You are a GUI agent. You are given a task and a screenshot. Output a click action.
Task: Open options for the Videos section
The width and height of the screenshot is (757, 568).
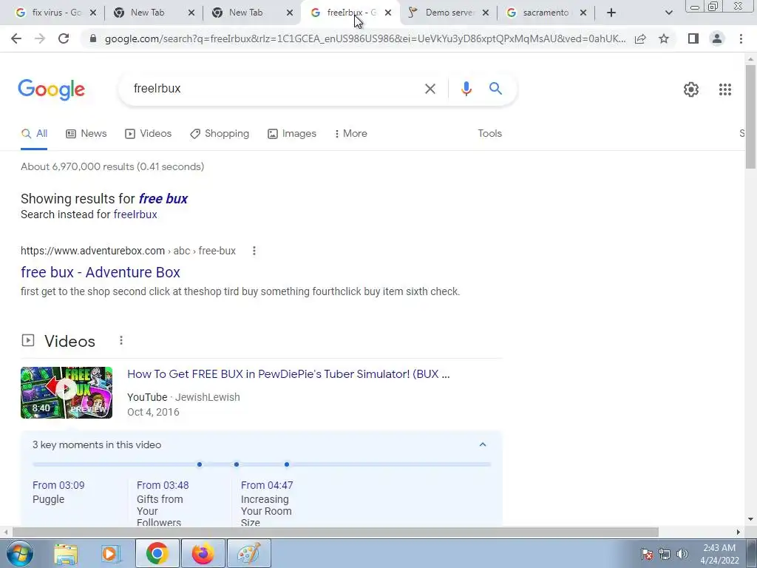point(121,341)
